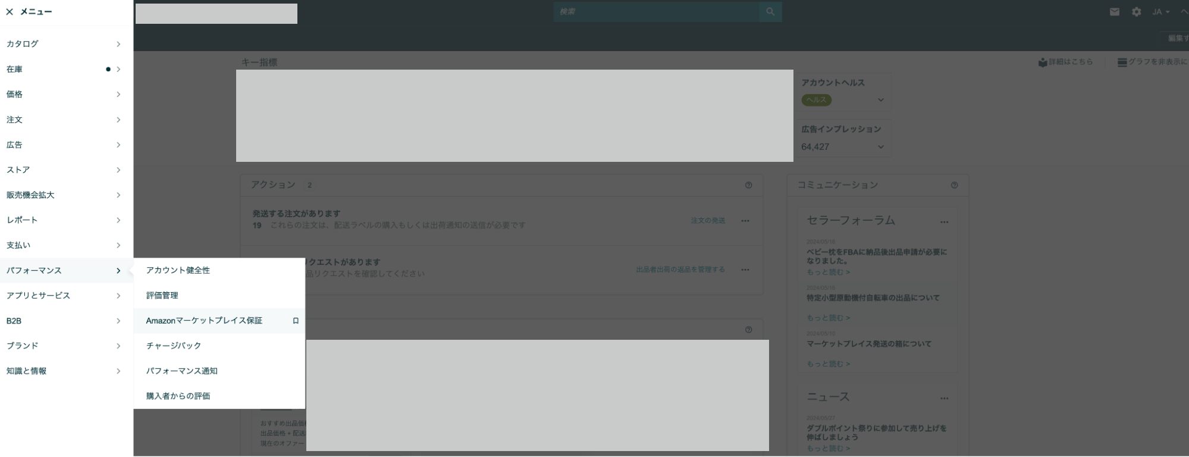The image size is (1189, 457).
Task: Open ニュース three-dot options menu
Action: 944,398
